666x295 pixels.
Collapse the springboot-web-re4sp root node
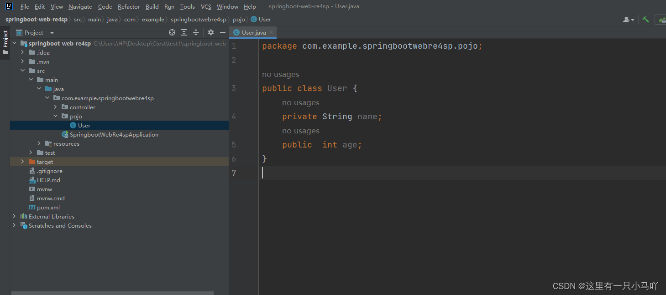(x=14, y=43)
